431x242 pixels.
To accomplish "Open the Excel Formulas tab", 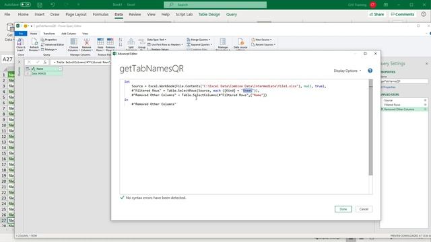I will click(x=100, y=14).
